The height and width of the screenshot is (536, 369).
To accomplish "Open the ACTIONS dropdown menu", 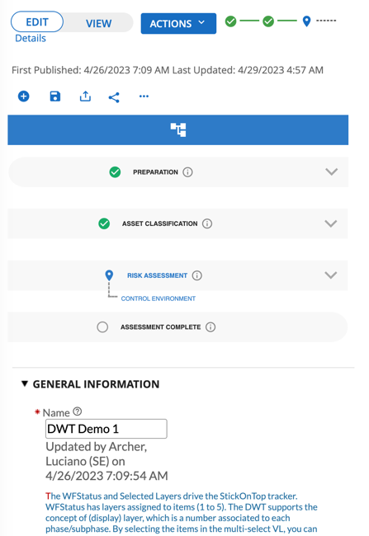I will click(178, 24).
